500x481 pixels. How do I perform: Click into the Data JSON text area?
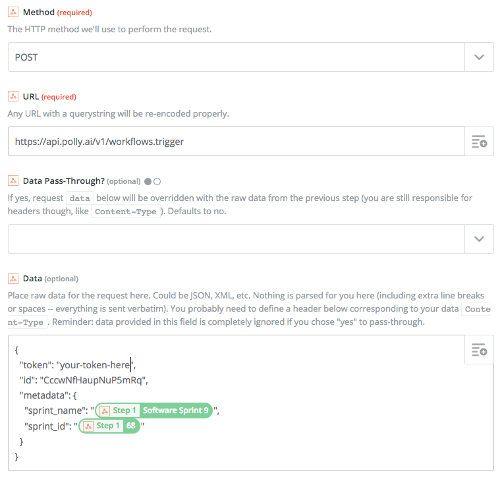click(250, 403)
